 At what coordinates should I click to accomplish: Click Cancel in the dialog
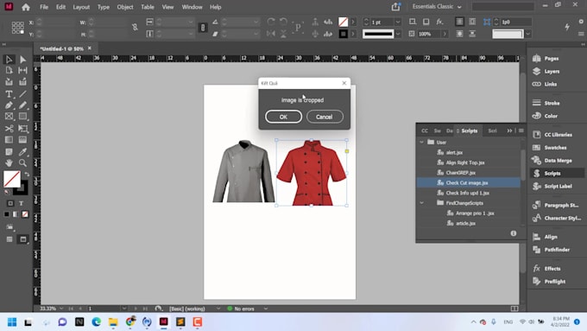[x=325, y=117]
